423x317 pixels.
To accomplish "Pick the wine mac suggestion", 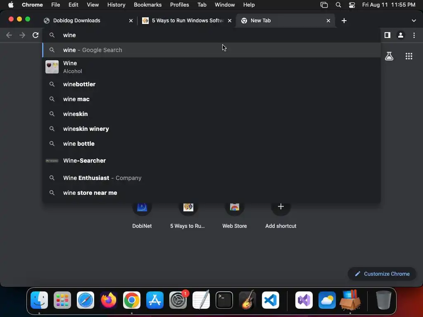I will coord(211,99).
